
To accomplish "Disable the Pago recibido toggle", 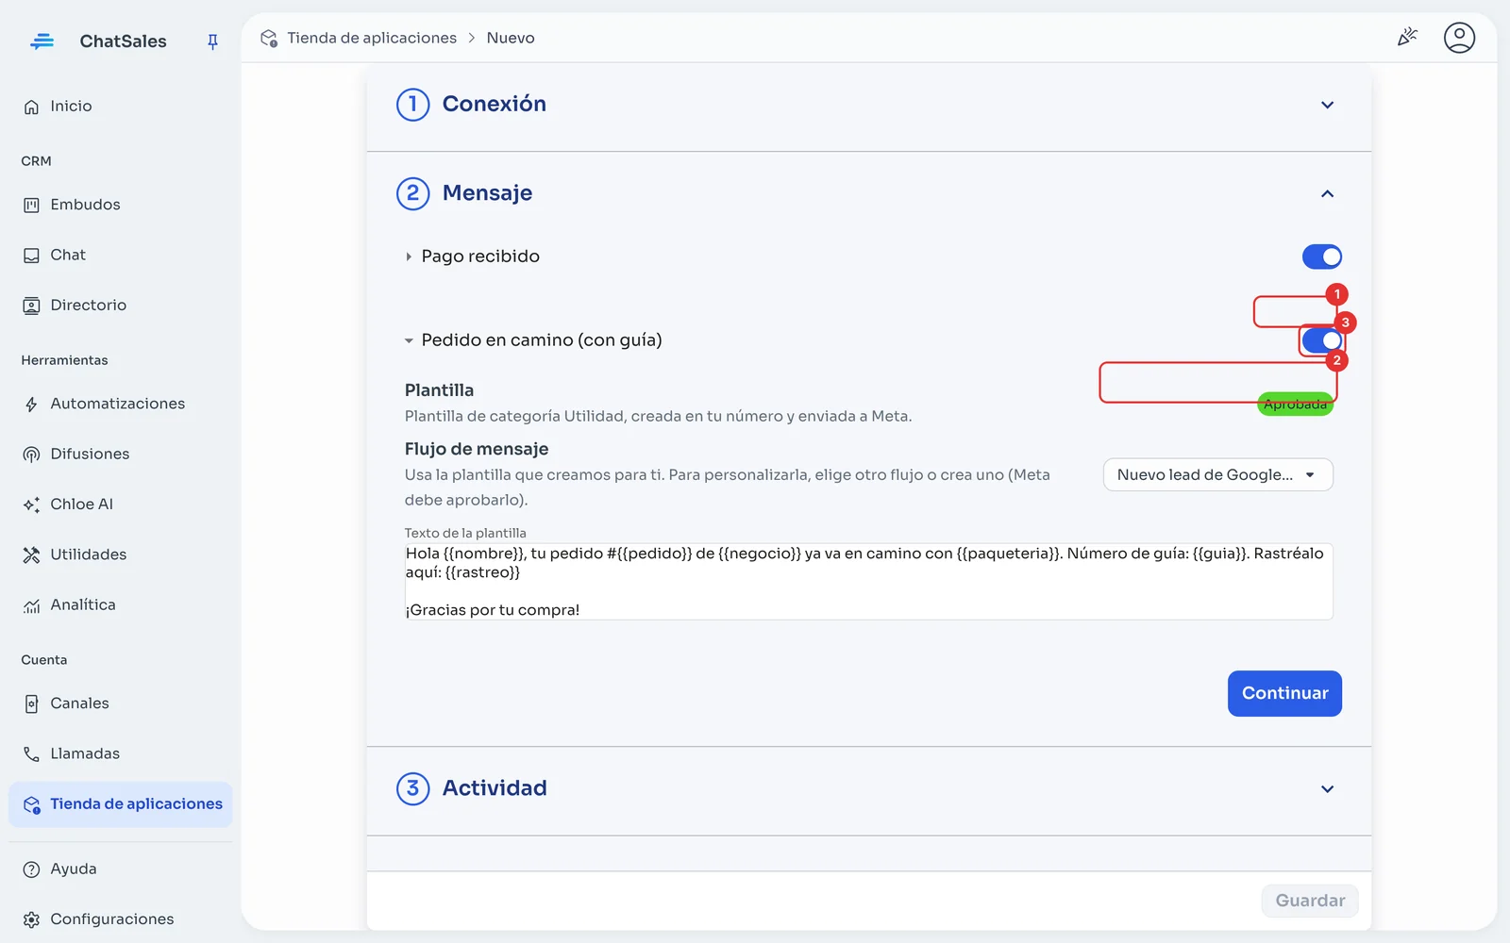I will tap(1321, 256).
